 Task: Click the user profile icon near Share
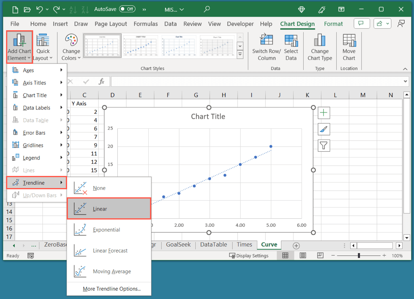[x=401, y=23]
